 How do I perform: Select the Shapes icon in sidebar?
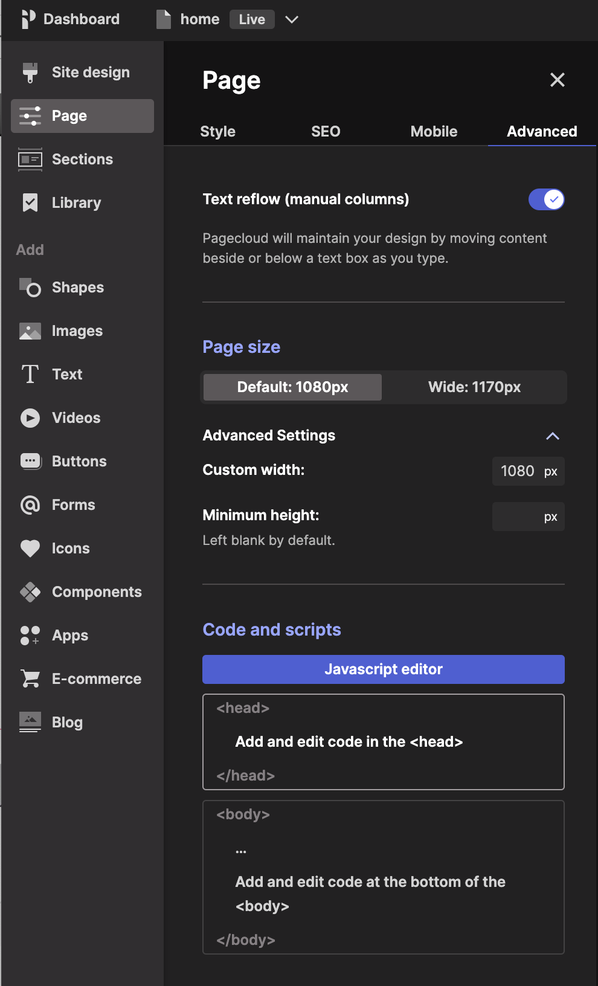pyautogui.click(x=30, y=288)
